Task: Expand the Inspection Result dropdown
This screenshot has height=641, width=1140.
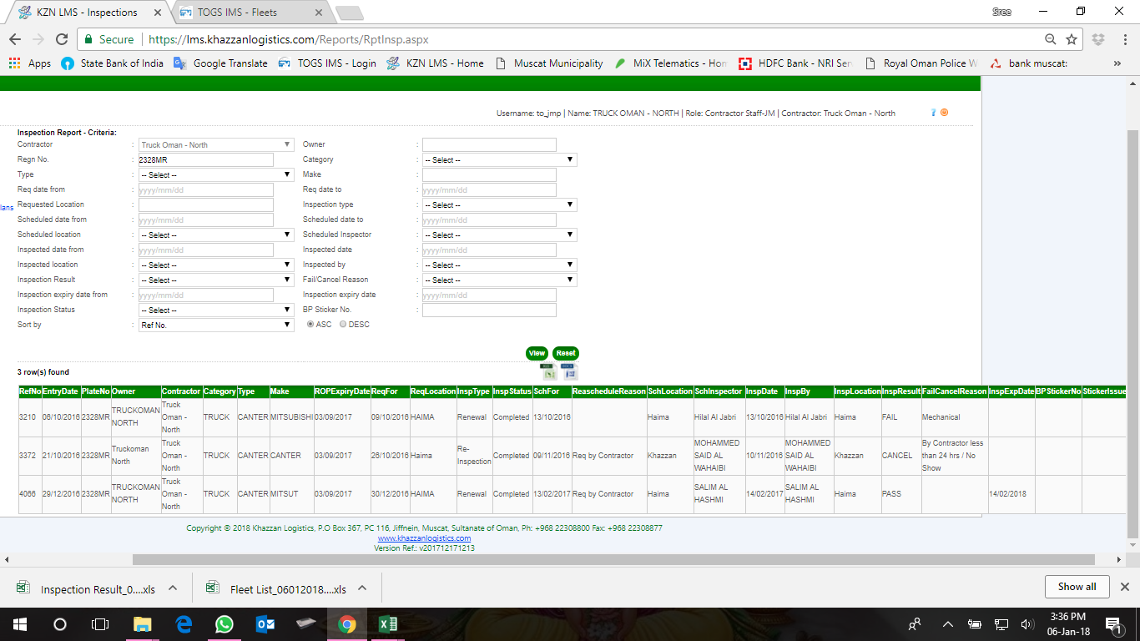Action: pyautogui.click(x=215, y=280)
